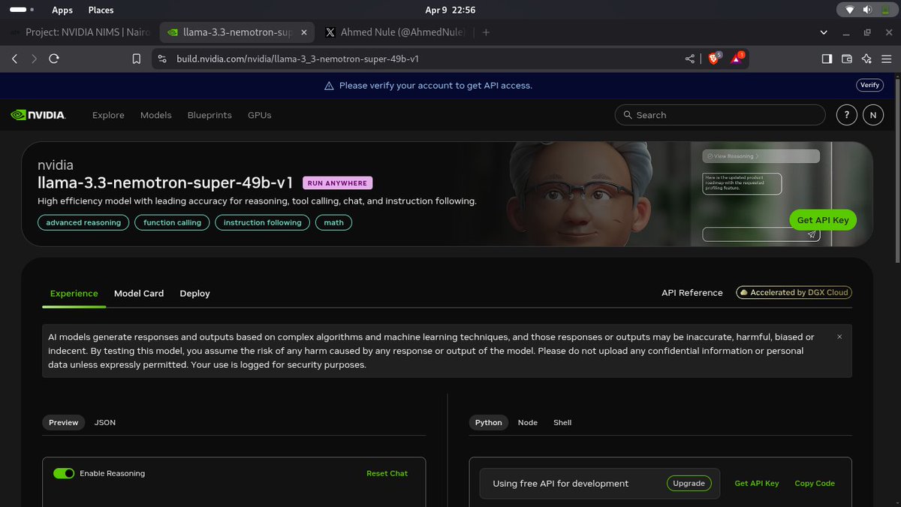Open the Places menu in top bar
The width and height of the screenshot is (901, 507).
[x=101, y=10]
